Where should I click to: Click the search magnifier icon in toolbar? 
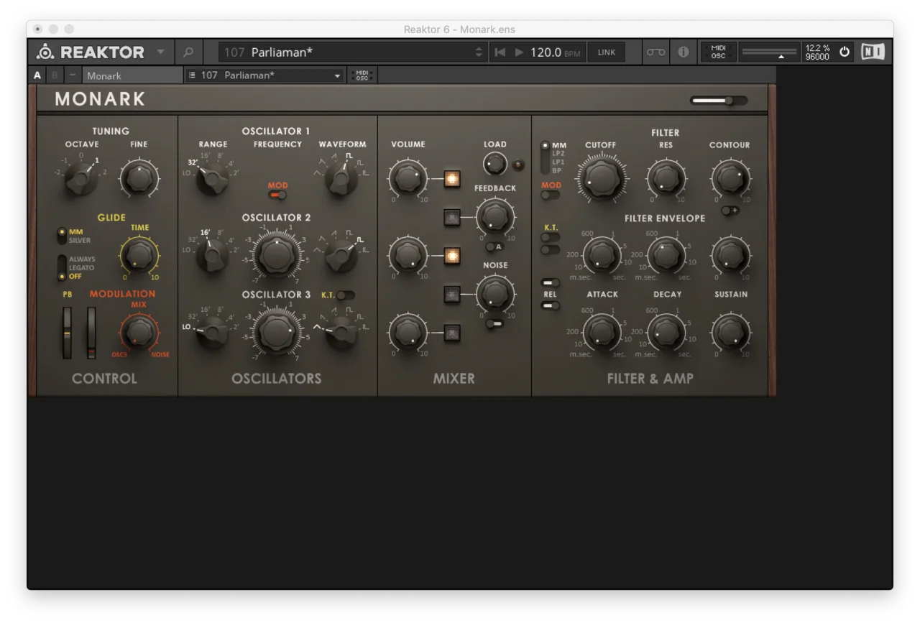pos(188,52)
